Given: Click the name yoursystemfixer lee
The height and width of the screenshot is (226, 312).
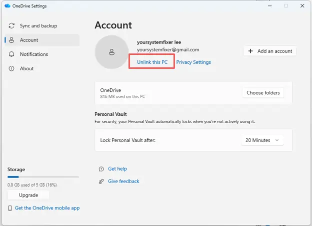Looking at the screenshot, I should coord(159,42).
